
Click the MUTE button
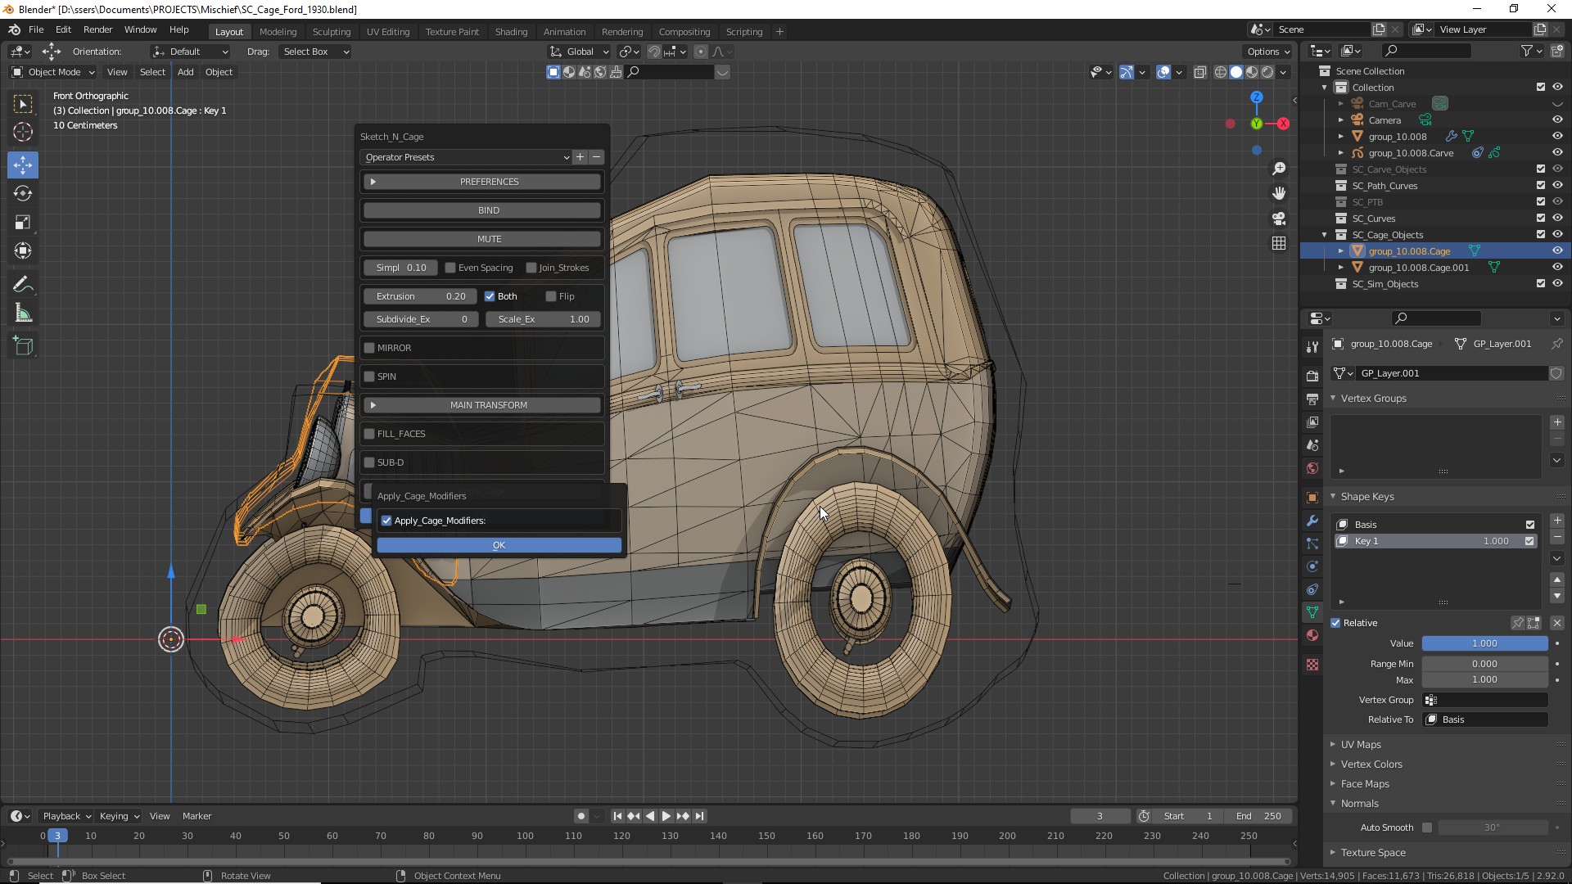[482, 239]
